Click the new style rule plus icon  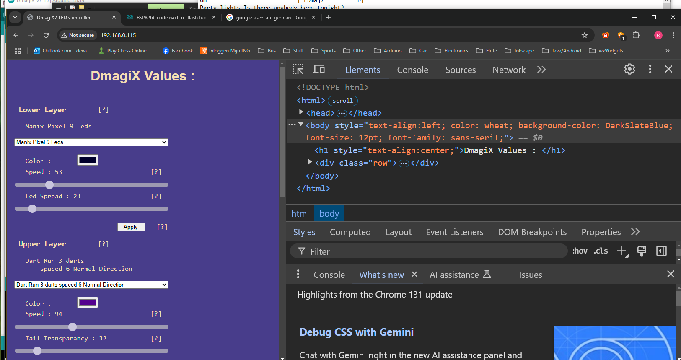[x=621, y=251]
